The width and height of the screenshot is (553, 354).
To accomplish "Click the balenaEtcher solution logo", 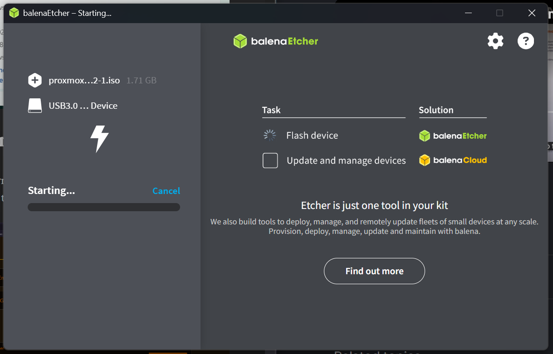I will coord(453,136).
